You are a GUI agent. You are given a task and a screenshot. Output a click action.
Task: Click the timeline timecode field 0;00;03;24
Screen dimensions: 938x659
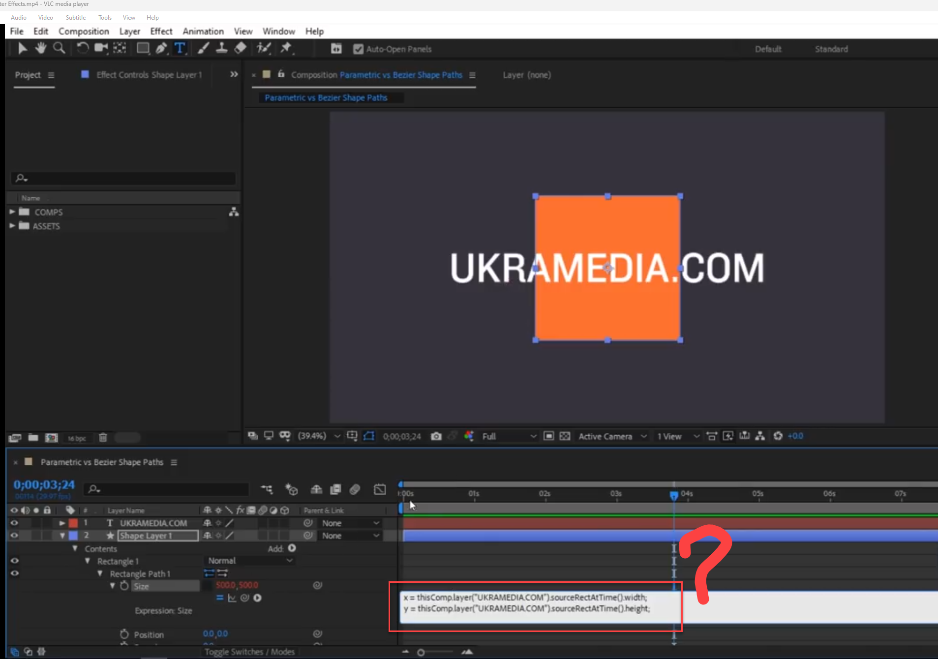44,484
